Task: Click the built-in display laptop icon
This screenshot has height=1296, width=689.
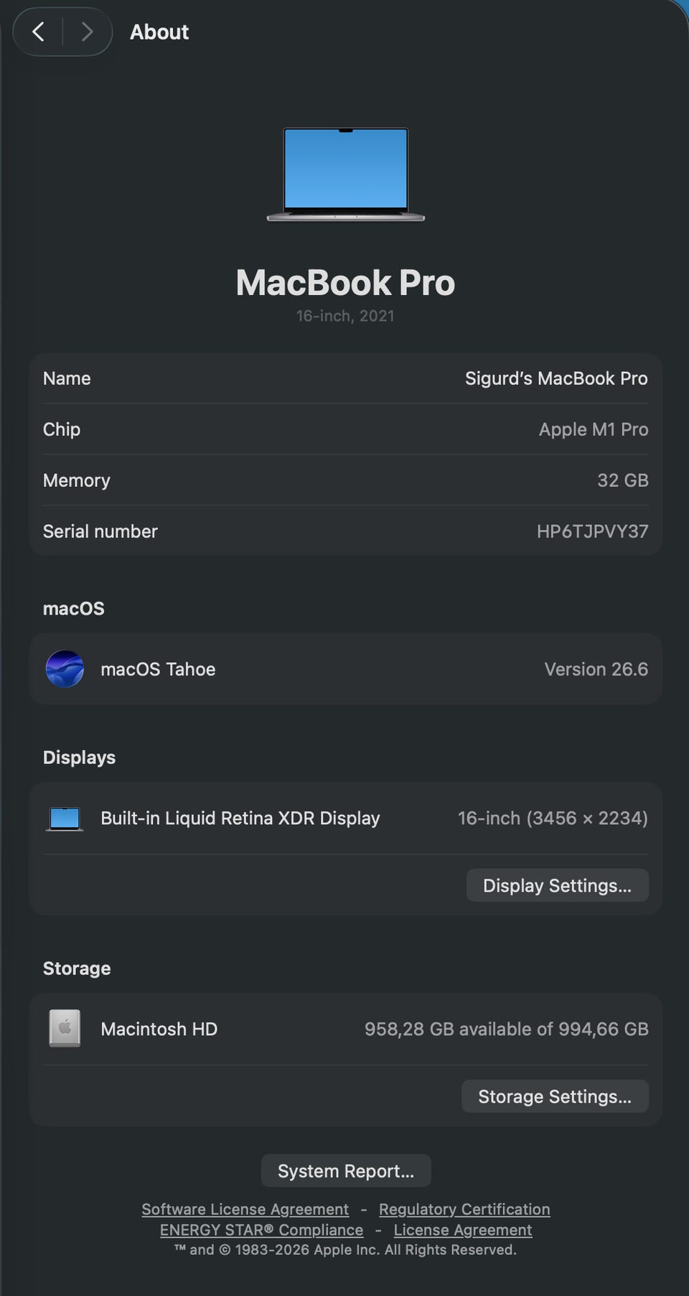Action: pyautogui.click(x=65, y=819)
